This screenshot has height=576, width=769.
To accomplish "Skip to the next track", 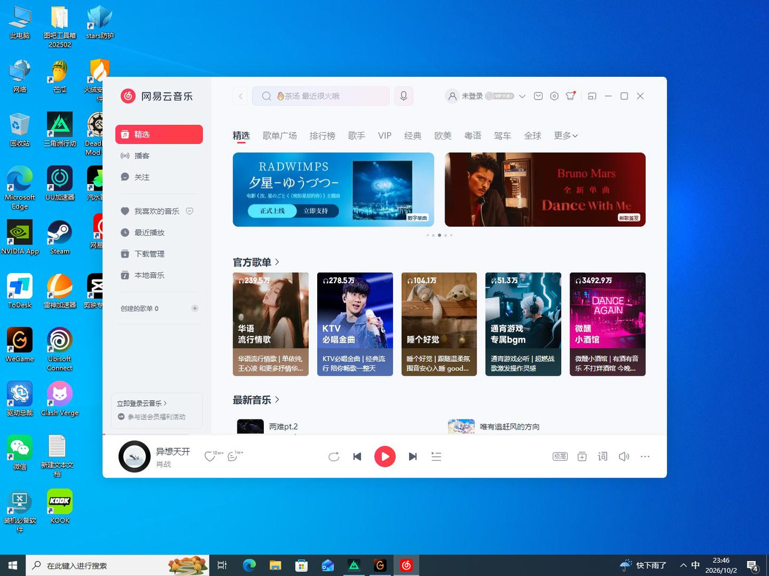I will click(x=413, y=457).
